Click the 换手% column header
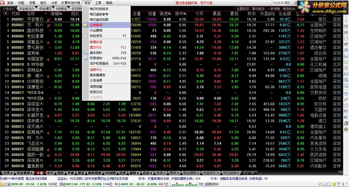This screenshot has height=187, width=349. [x=181, y=14]
